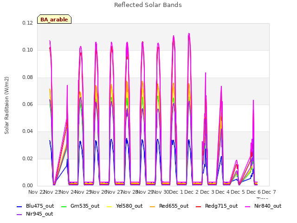Click the Reflected Solar Bands chart title
The width and height of the screenshot is (297, 223).
[148, 5]
